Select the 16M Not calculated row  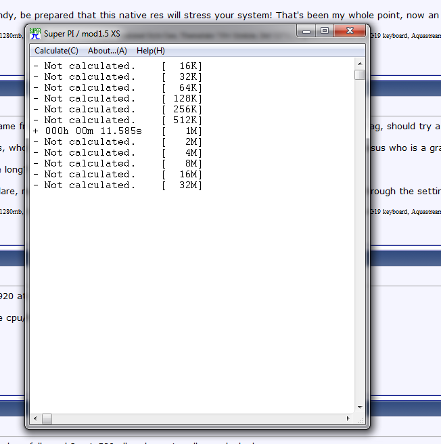point(118,174)
